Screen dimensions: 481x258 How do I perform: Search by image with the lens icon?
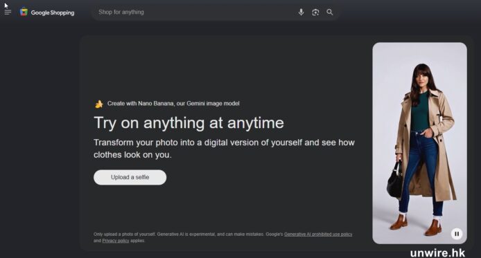pos(315,12)
